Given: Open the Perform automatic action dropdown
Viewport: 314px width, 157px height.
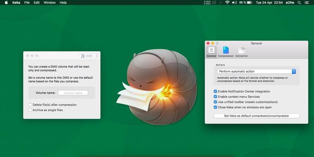Looking at the screenshot, I should click(x=257, y=71).
